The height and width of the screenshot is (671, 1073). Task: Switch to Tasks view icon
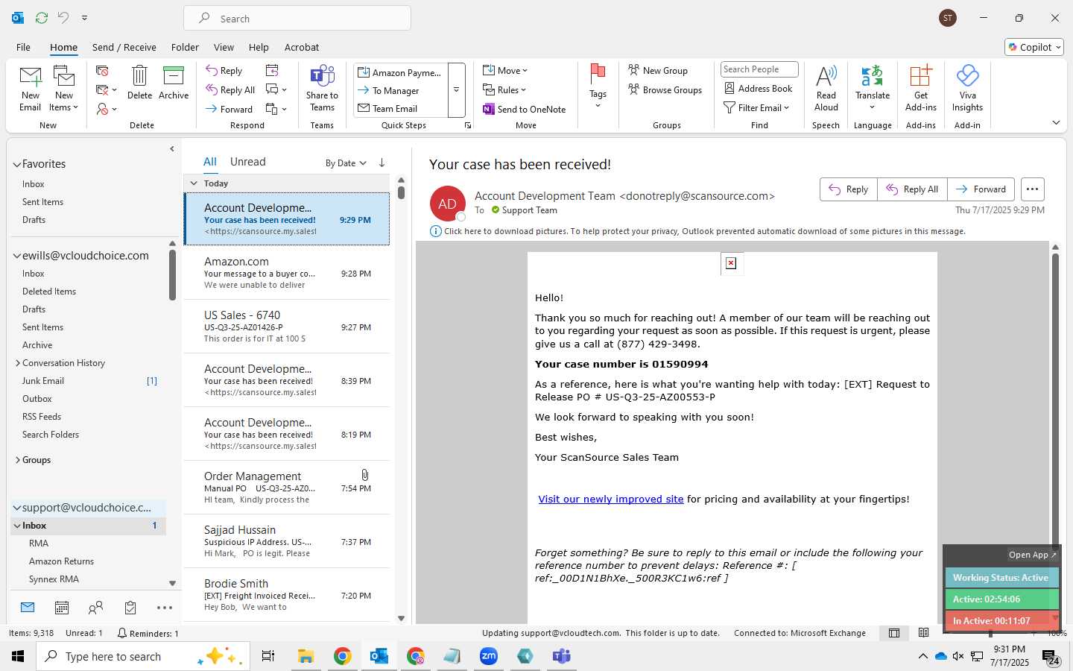pos(130,608)
